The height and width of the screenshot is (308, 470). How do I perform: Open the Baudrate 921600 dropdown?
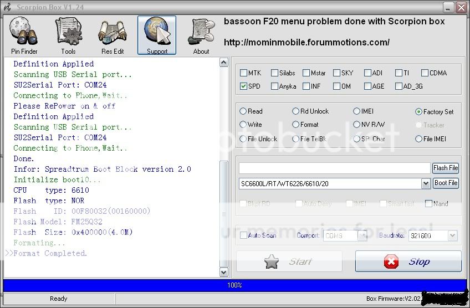tap(452, 236)
